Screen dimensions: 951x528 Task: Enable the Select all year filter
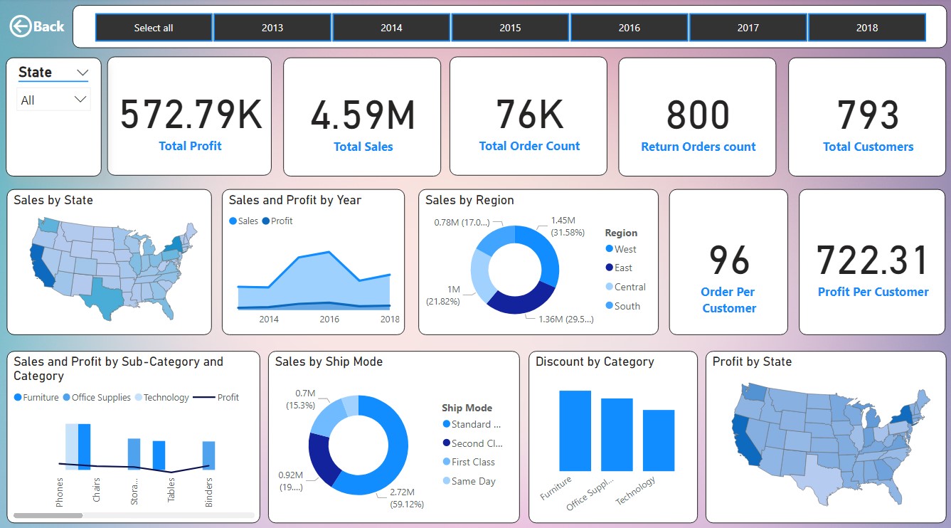click(153, 28)
